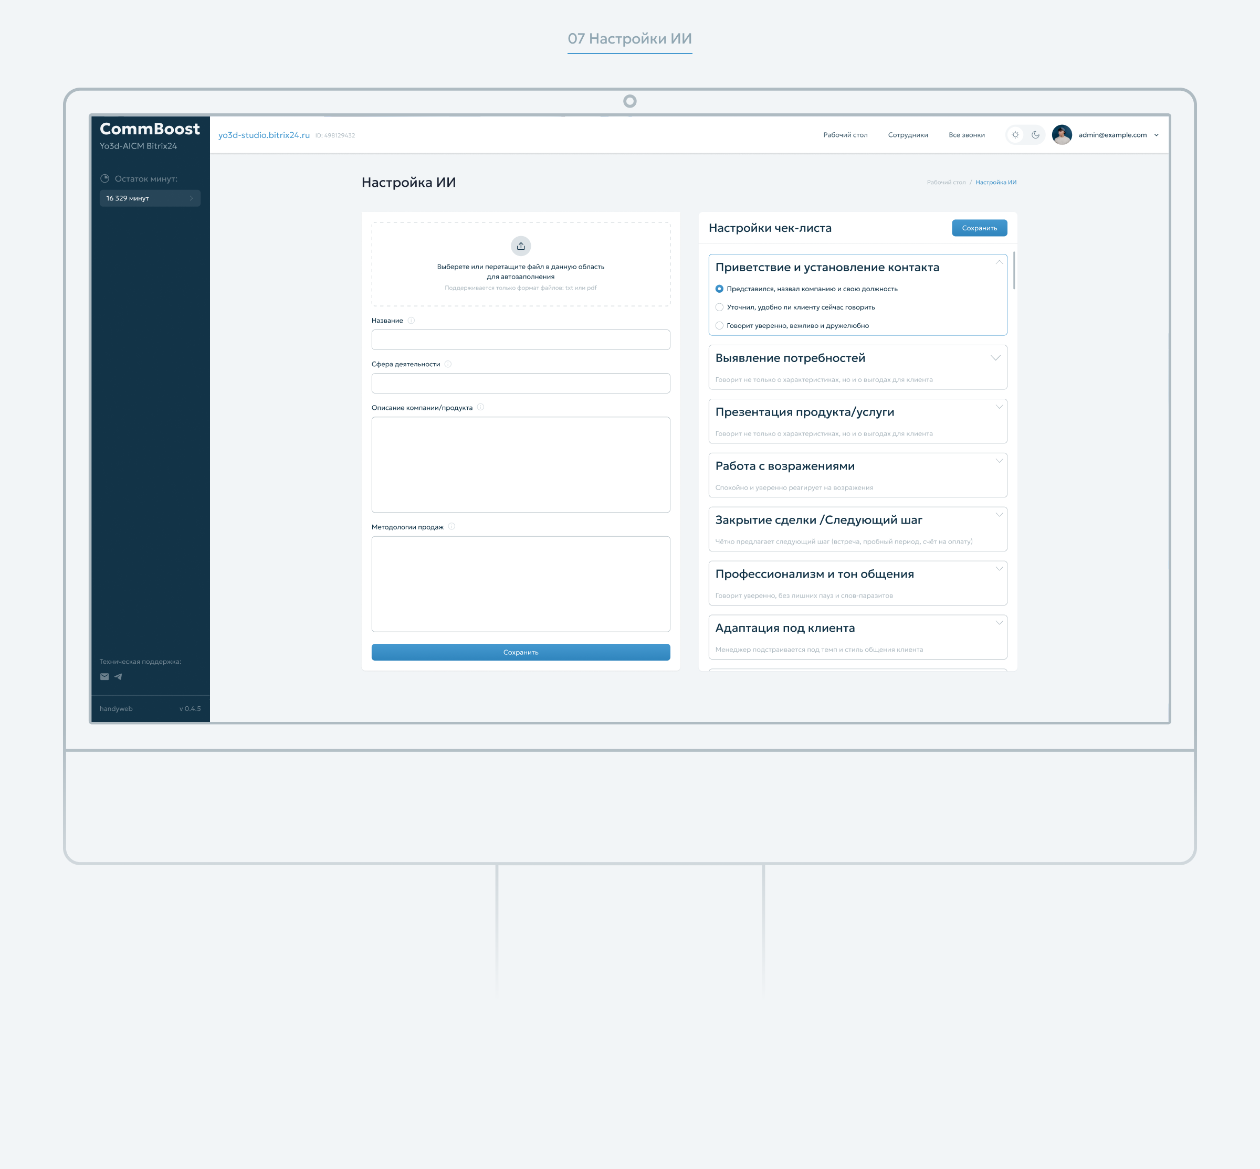Click the email support icon in sidebar

click(104, 676)
